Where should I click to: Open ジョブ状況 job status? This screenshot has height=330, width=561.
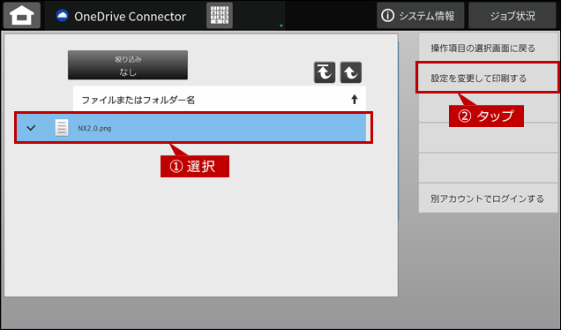point(512,15)
